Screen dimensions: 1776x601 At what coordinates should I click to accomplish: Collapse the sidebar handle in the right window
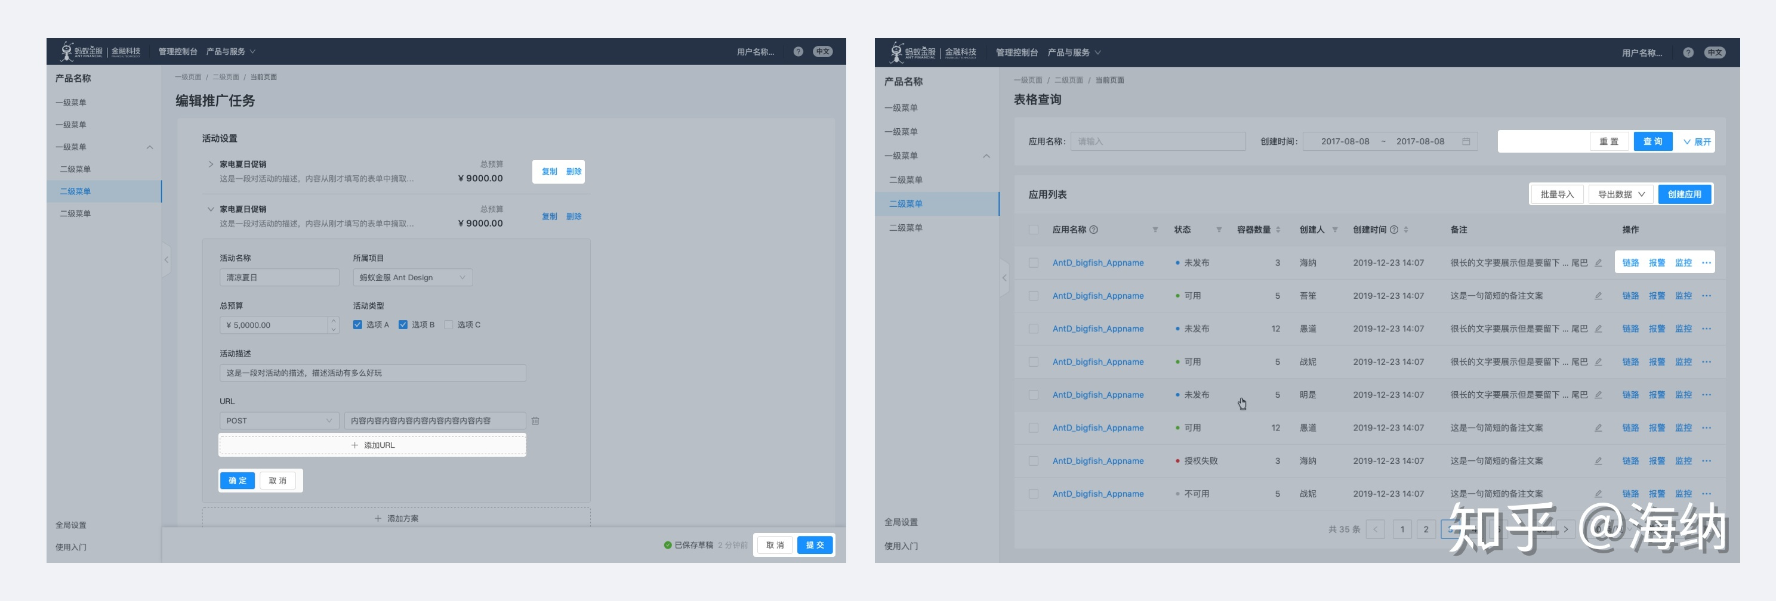(x=1004, y=278)
